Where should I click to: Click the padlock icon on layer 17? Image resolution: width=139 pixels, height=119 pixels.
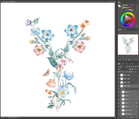[136, 103]
